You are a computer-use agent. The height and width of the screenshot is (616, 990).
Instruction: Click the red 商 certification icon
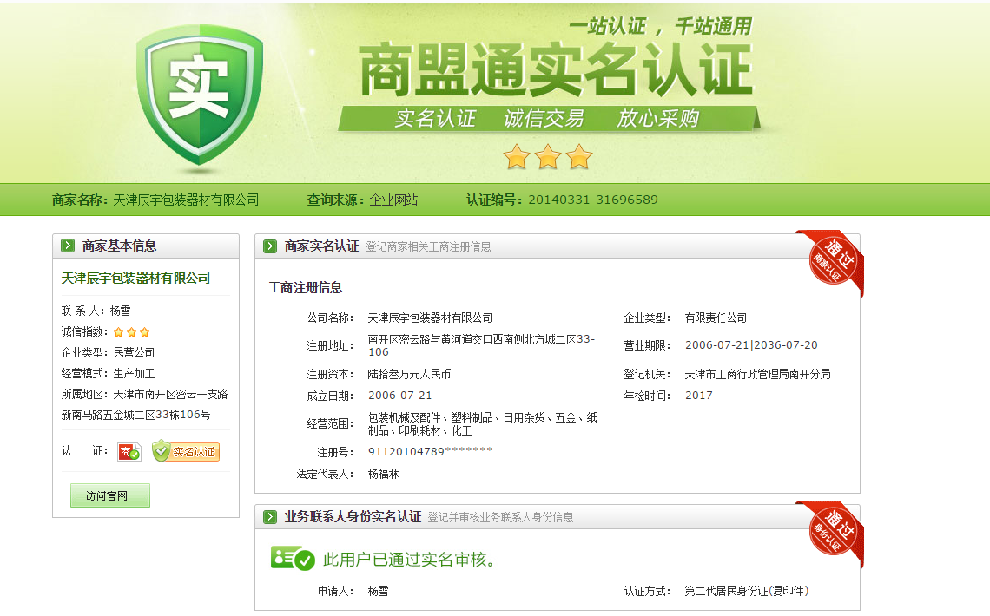click(129, 452)
